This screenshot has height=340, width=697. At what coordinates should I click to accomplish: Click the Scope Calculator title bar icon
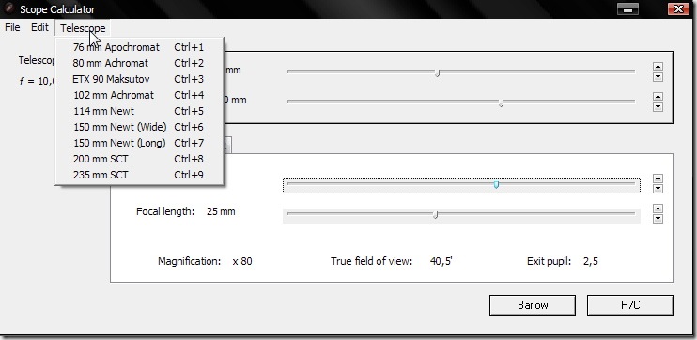(8, 8)
